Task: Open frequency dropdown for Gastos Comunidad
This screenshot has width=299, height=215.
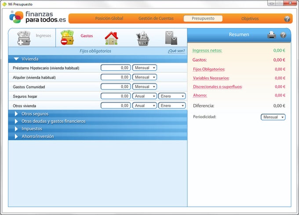Action: tap(145, 86)
